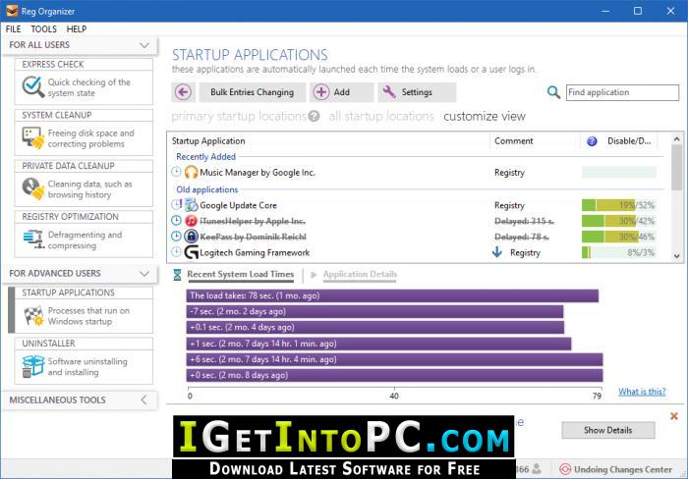Open Private Data Cleanup icon
This screenshot has width=688, height=479.
click(33, 189)
